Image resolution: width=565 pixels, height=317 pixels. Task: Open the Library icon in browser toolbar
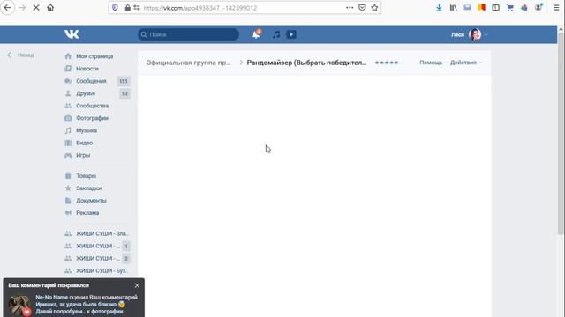[x=453, y=8]
